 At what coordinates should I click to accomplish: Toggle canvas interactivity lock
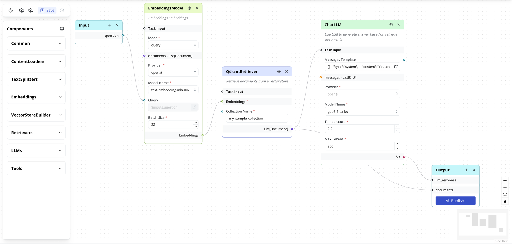(505, 201)
